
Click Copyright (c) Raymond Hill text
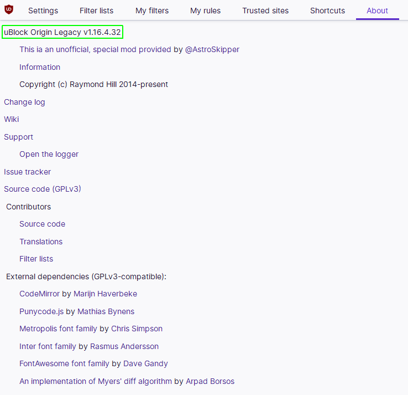(x=93, y=84)
